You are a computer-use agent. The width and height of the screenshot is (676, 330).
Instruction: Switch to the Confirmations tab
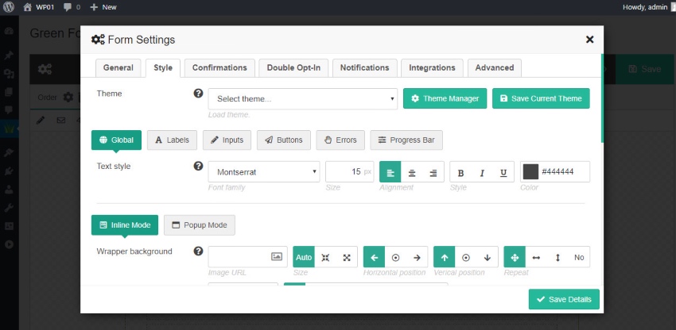(x=221, y=68)
